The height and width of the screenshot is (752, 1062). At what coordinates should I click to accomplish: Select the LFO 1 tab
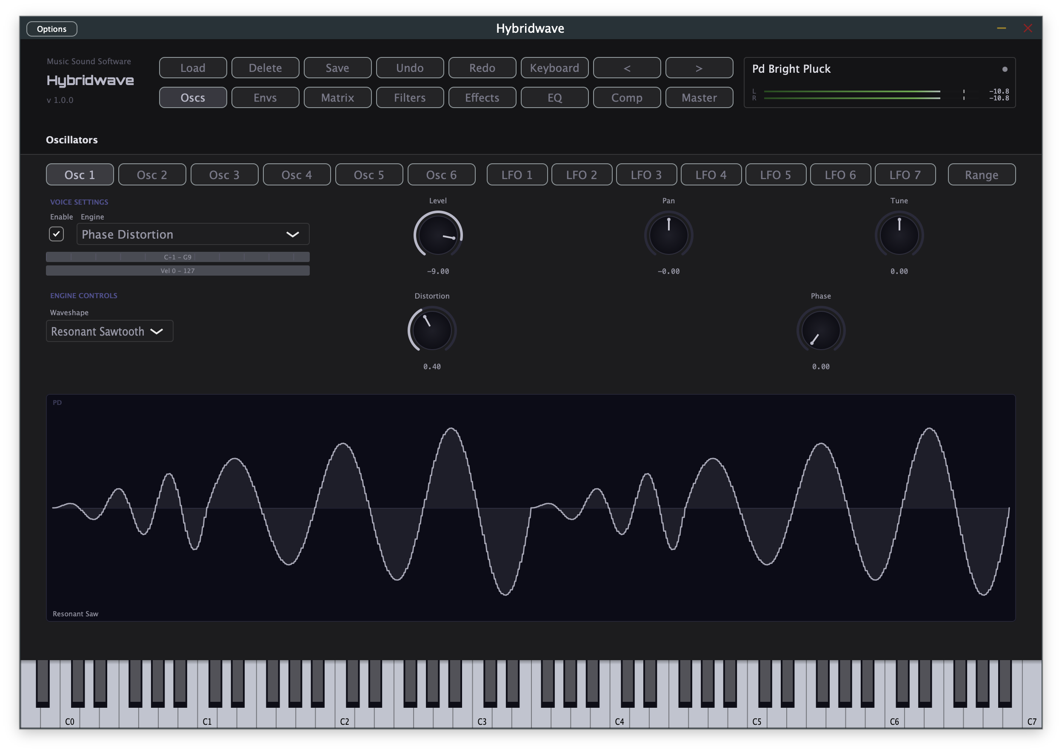point(517,174)
